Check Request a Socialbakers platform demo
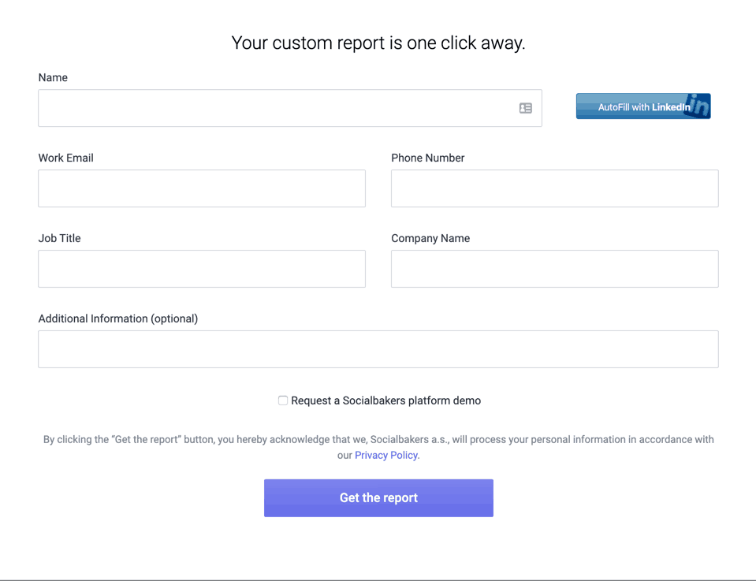 [283, 400]
